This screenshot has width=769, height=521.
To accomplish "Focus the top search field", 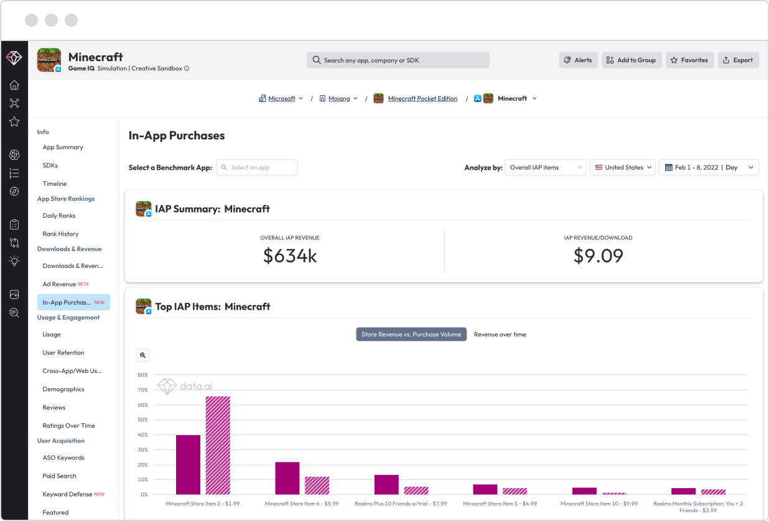I will 398,60.
